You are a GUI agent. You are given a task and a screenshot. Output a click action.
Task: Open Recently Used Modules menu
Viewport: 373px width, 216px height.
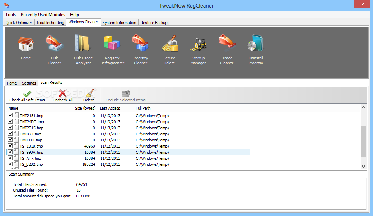click(x=43, y=15)
